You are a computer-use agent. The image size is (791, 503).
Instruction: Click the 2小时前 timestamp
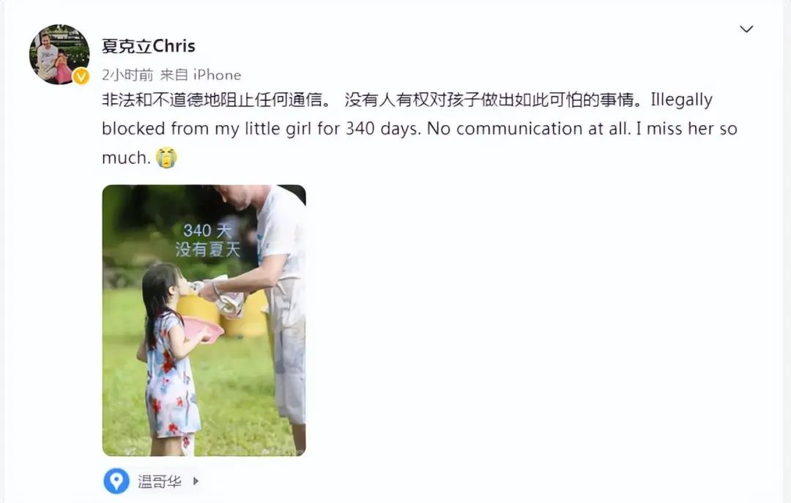click(x=127, y=75)
